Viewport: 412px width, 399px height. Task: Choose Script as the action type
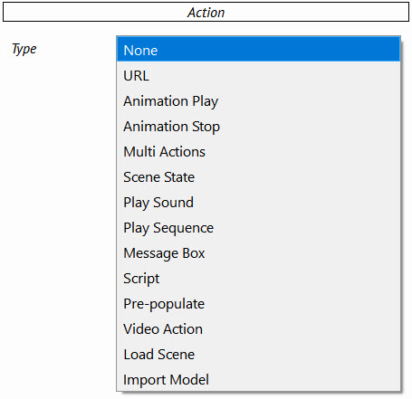tap(258, 278)
